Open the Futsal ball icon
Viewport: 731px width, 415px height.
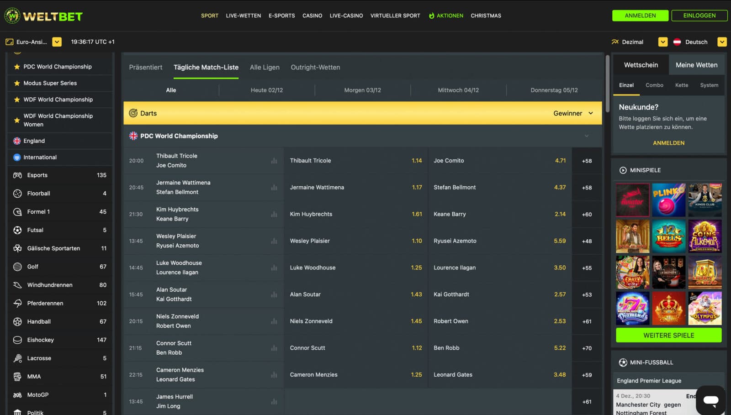tap(17, 230)
